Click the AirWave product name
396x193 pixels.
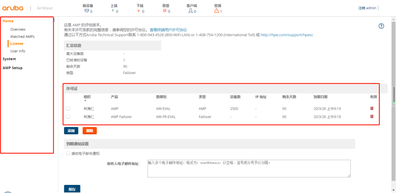click(46, 8)
